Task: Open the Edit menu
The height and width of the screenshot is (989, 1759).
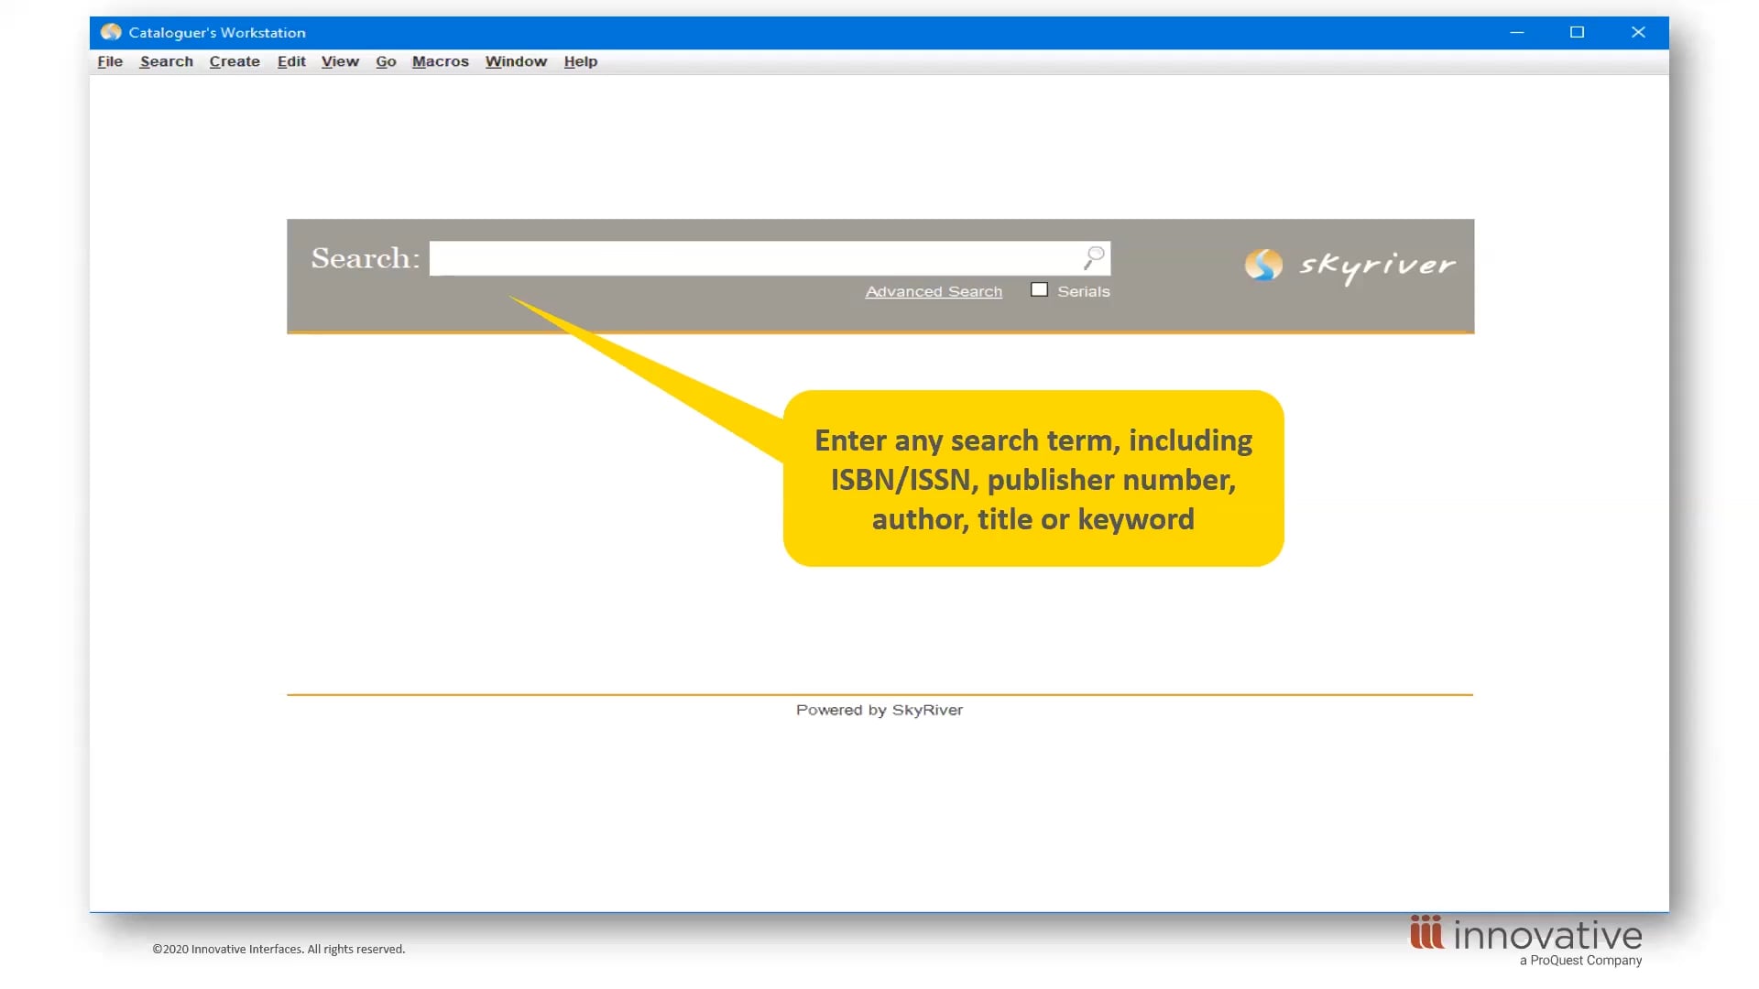Action: [291, 61]
